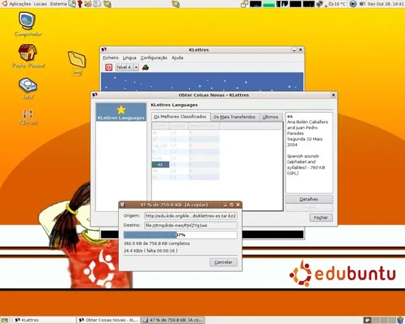The height and width of the screenshot is (324, 405).
Task: Click the round blue play icon in the top panel
Action: [x=353, y=4]
